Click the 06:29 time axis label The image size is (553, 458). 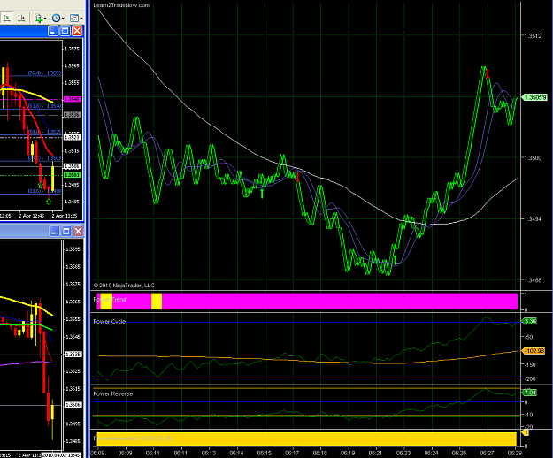515,453
